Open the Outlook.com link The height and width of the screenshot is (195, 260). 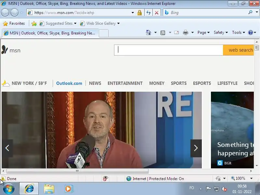click(x=69, y=83)
